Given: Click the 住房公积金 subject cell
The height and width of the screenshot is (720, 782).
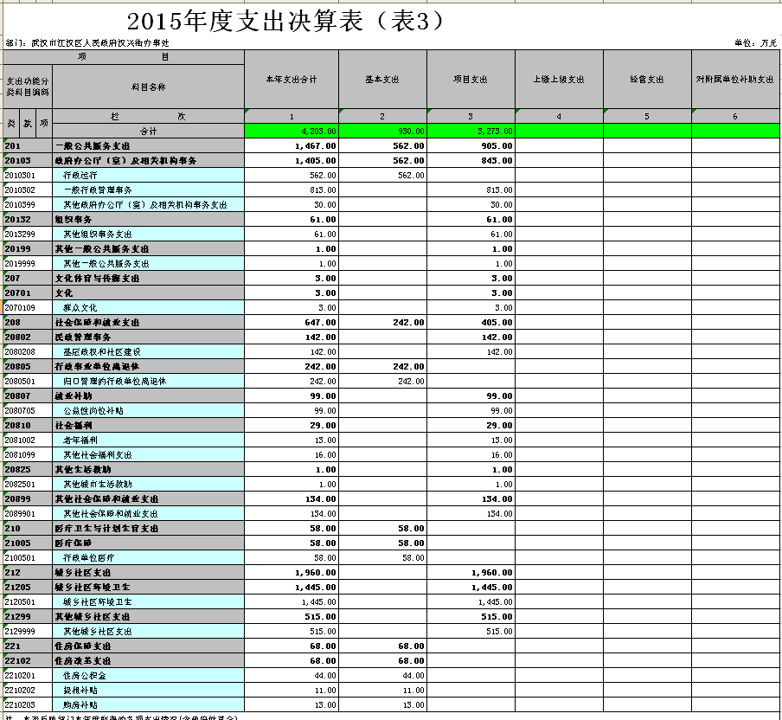Looking at the screenshot, I should coord(148,675).
